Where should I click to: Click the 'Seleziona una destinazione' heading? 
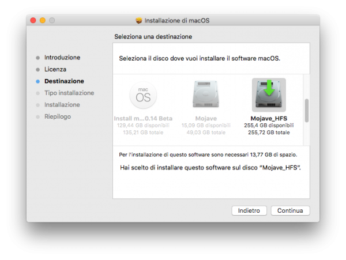(x=153, y=36)
